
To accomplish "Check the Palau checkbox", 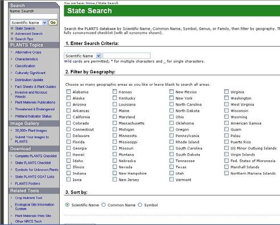I will [x=227, y=135].
